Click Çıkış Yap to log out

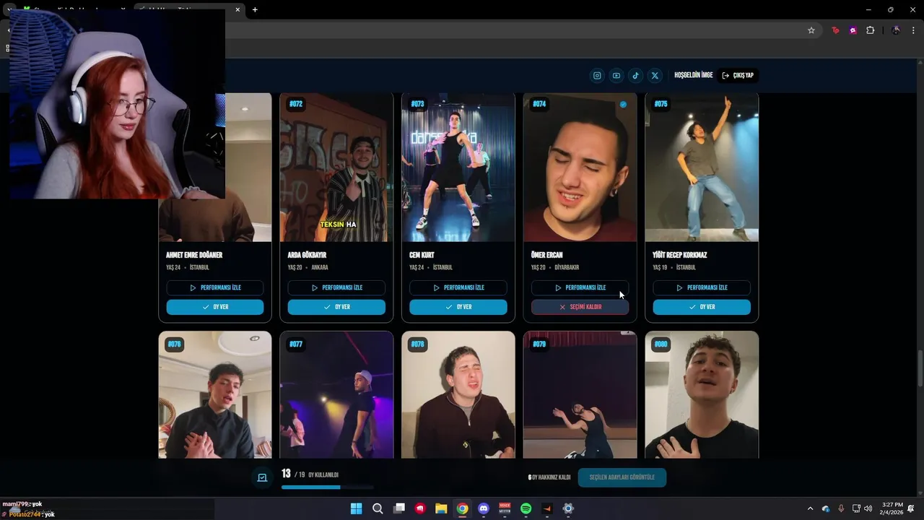[x=738, y=75]
